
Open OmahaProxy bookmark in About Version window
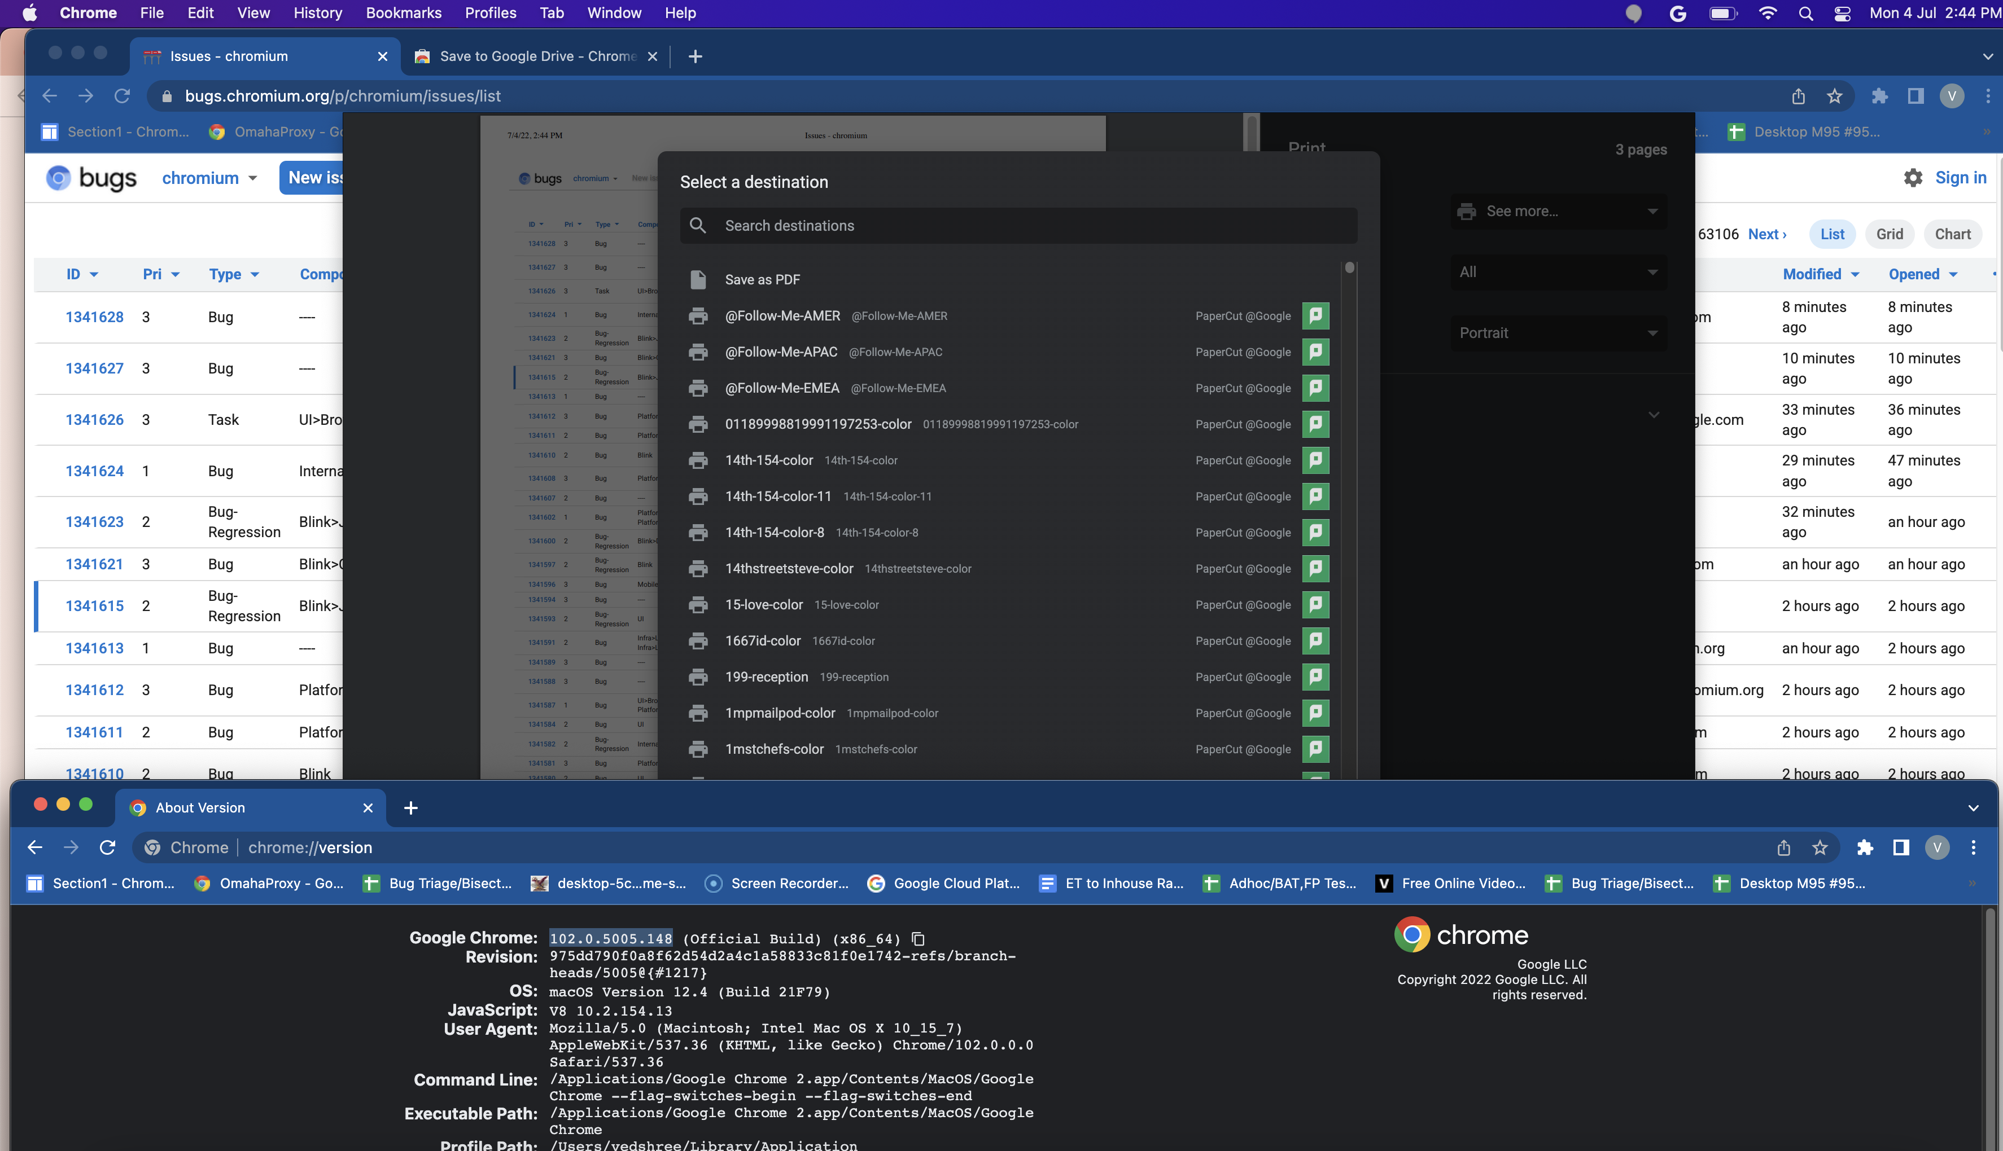point(270,883)
